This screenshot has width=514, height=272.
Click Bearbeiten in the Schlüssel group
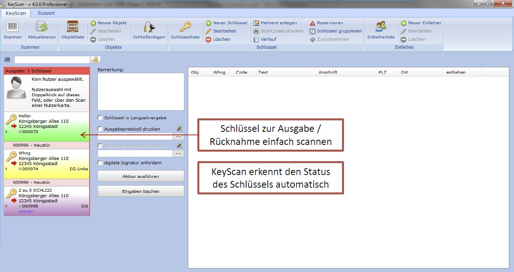click(221, 31)
